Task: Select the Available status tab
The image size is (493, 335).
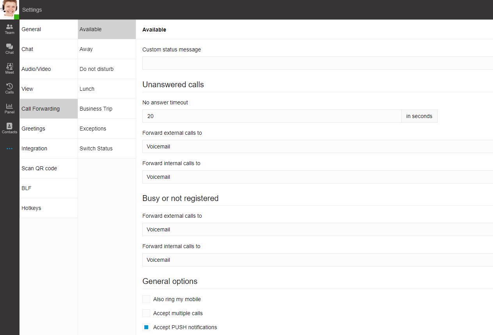Action: coord(107,29)
